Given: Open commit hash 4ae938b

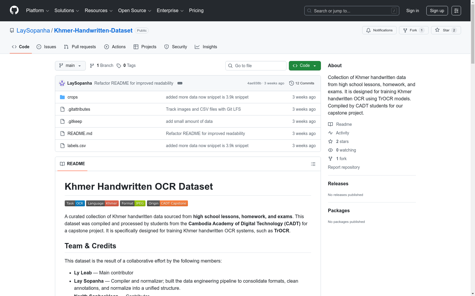Looking at the screenshot, I should pos(254,83).
